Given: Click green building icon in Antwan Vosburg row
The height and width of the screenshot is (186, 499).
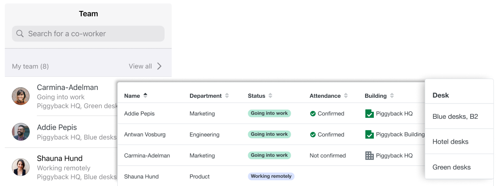Looking at the screenshot, I should pos(369,134).
